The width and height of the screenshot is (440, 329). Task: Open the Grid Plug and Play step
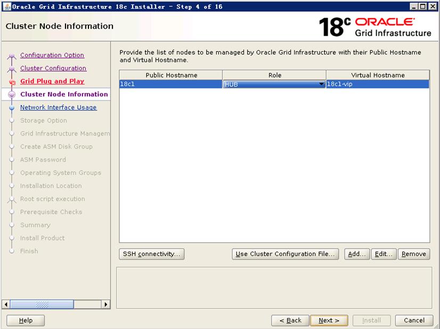pos(52,81)
